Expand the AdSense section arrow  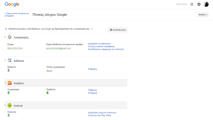(x=5, y=60)
